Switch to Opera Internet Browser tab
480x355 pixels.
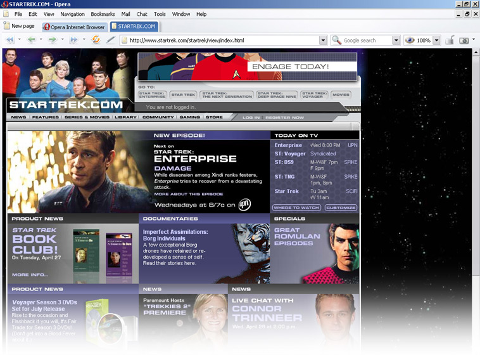pyautogui.click(x=74, y=27)
